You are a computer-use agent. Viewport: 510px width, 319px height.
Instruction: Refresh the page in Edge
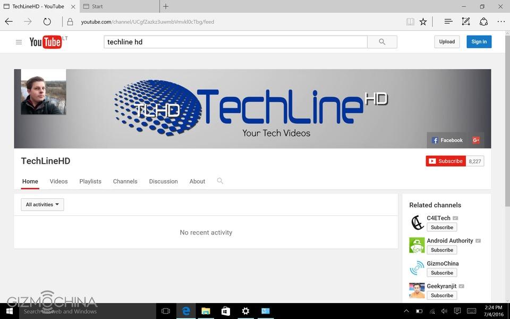pos(47,22)
